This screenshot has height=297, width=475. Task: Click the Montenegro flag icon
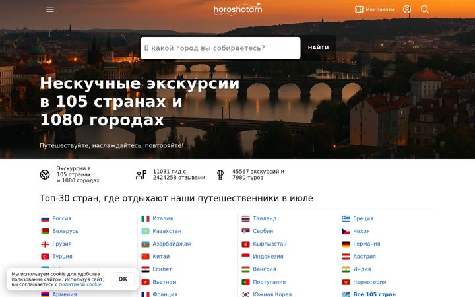[x=346, y=282]
